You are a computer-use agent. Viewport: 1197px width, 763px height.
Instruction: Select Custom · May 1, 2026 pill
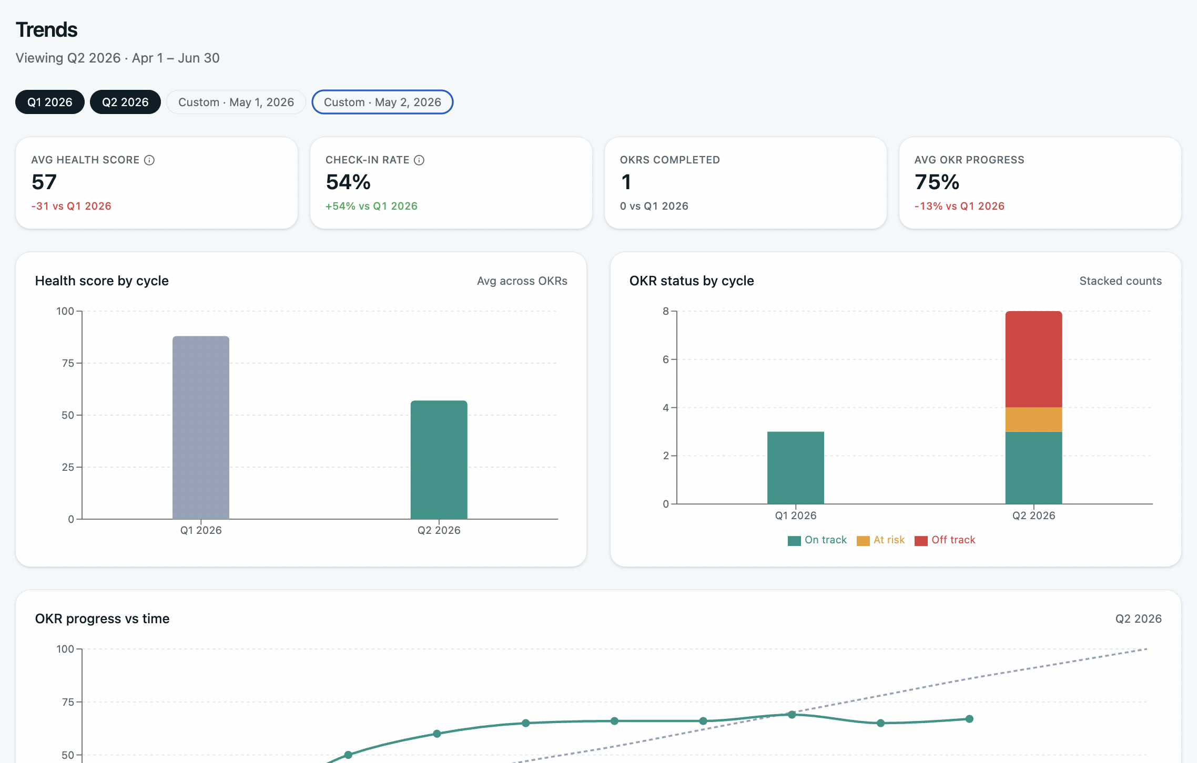tap(236, 102)
